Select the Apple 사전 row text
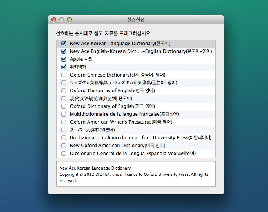268x212 pixels. (81, 59)
